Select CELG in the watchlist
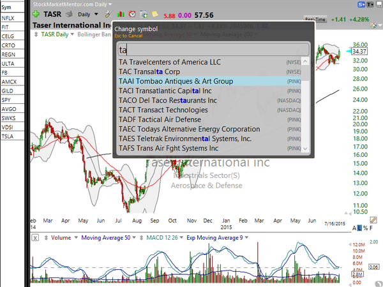The height and width of the screenshot is (287, 383). [x=12, y=36]
